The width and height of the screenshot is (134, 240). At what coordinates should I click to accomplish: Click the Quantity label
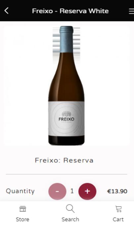click(20, 191)
